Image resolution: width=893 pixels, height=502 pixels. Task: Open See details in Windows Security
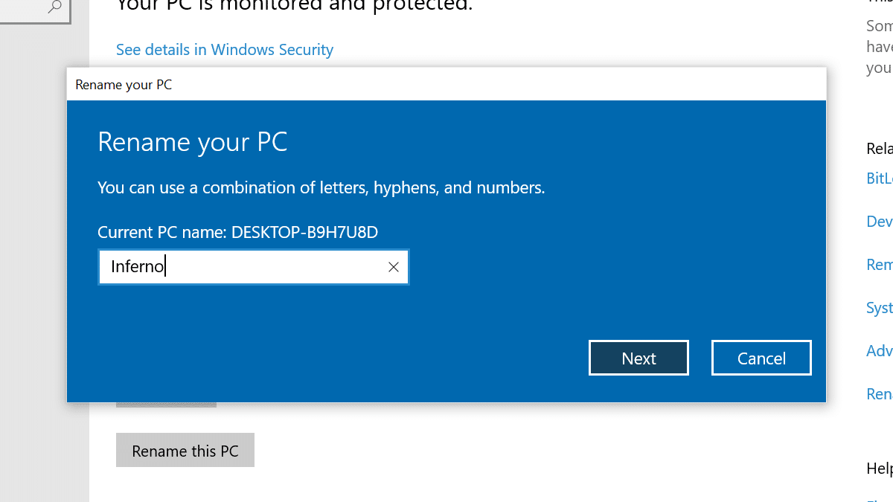click(225, 50)
